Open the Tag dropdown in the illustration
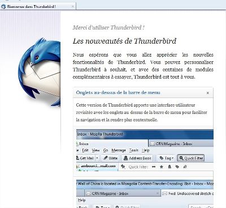The image size is (226, 208). [167, 158]
